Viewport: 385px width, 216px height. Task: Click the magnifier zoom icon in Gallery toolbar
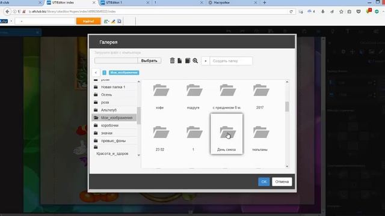pos(195,61)
